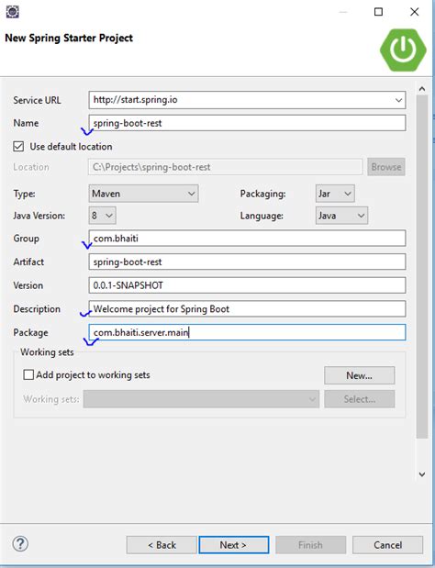Viewport: 435px width, 568px height.
Task: Open the Type dropdown showing Maven
Action: (x=143, y=194)
